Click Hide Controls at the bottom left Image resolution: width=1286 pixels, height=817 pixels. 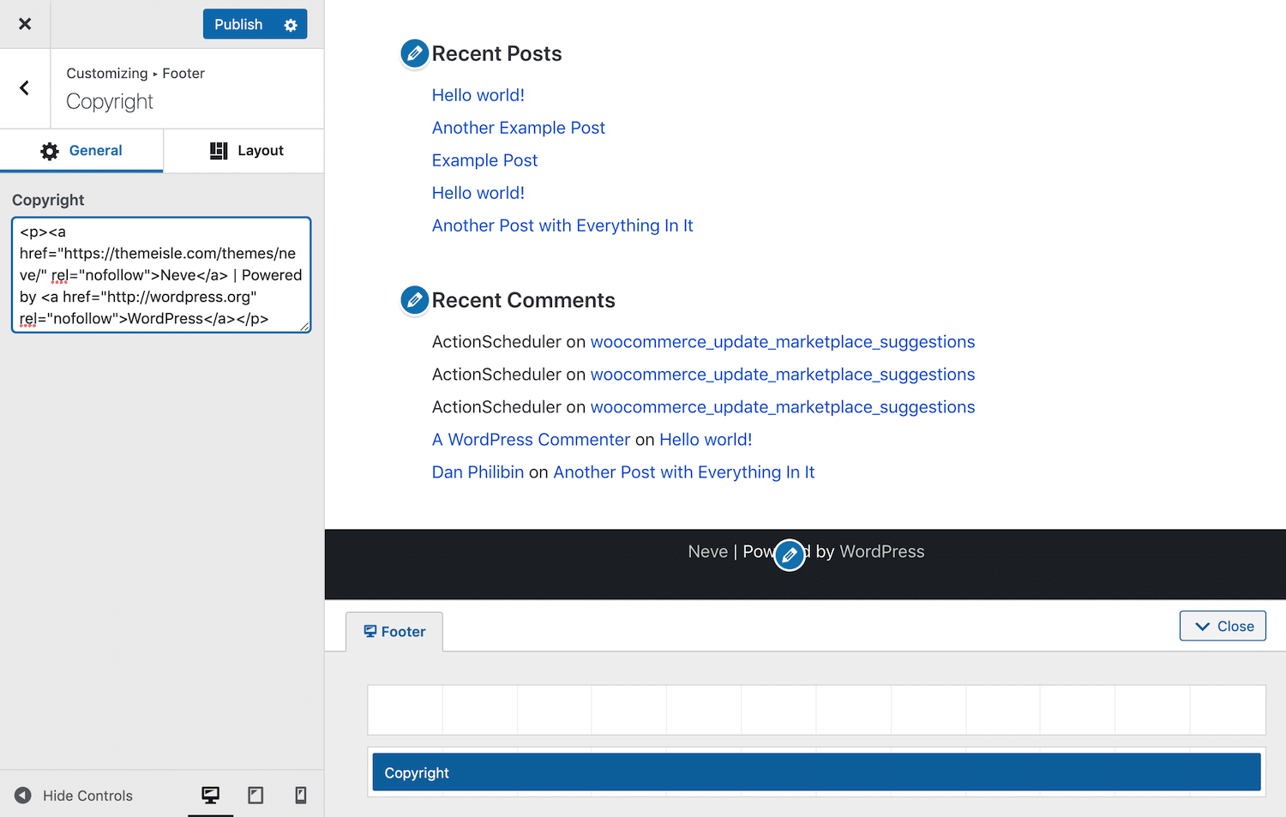[x=84, y=795]
